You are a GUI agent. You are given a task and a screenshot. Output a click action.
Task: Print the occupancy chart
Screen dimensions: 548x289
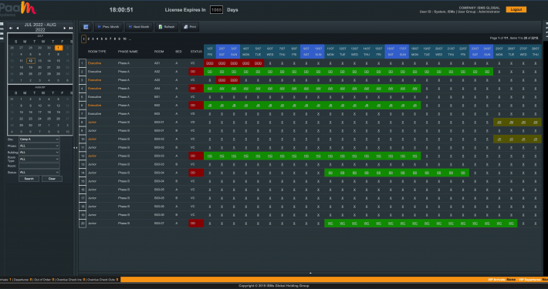[190, 27]
